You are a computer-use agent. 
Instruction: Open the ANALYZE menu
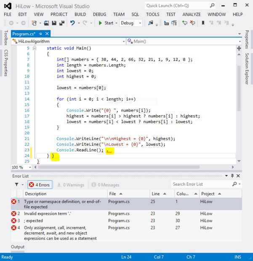192,14
